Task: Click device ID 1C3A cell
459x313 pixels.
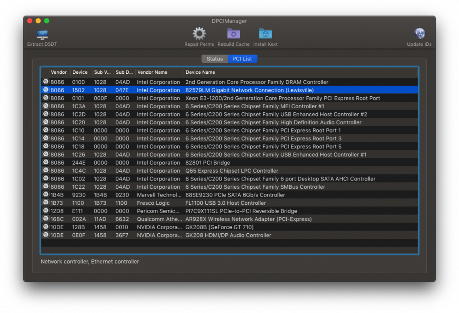Action: tap(79, 106)
